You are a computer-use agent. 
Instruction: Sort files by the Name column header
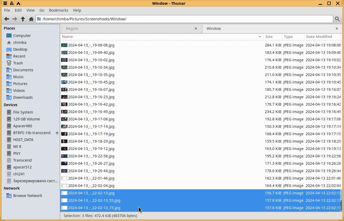162,37
